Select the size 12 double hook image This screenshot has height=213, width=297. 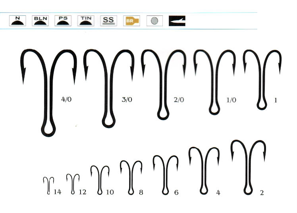click(x=73, y=184)
